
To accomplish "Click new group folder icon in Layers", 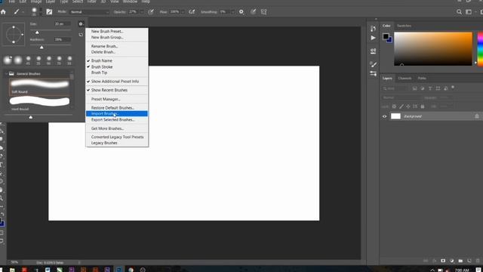I will point(460,261).
